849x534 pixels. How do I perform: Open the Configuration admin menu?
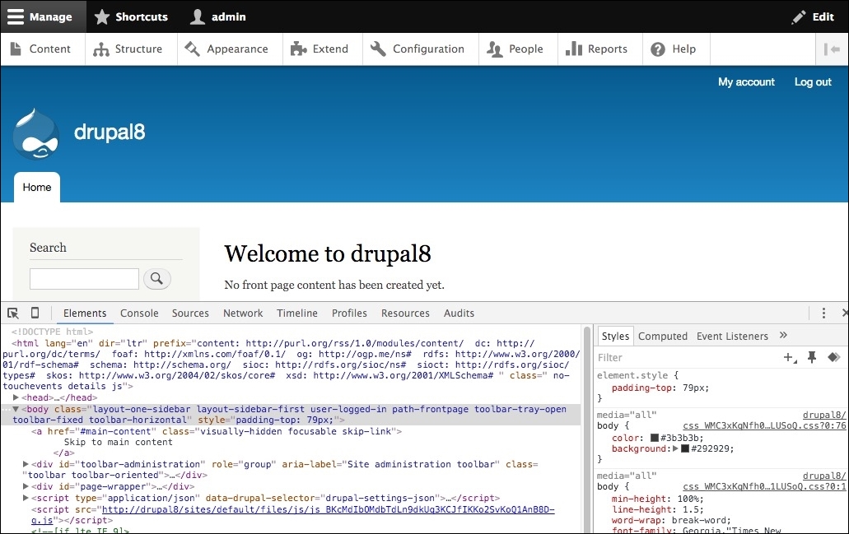[421, 49]
